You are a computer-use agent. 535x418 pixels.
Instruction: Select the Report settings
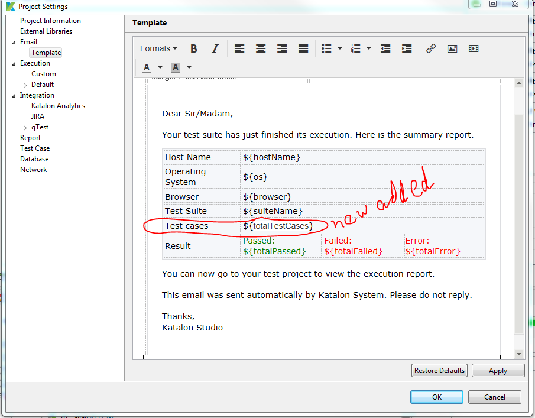coord(30,138)
